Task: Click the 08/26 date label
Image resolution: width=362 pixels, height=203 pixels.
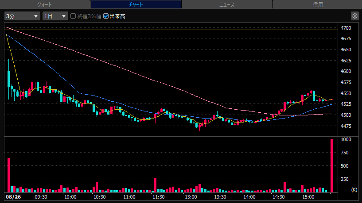Action: 13,197
